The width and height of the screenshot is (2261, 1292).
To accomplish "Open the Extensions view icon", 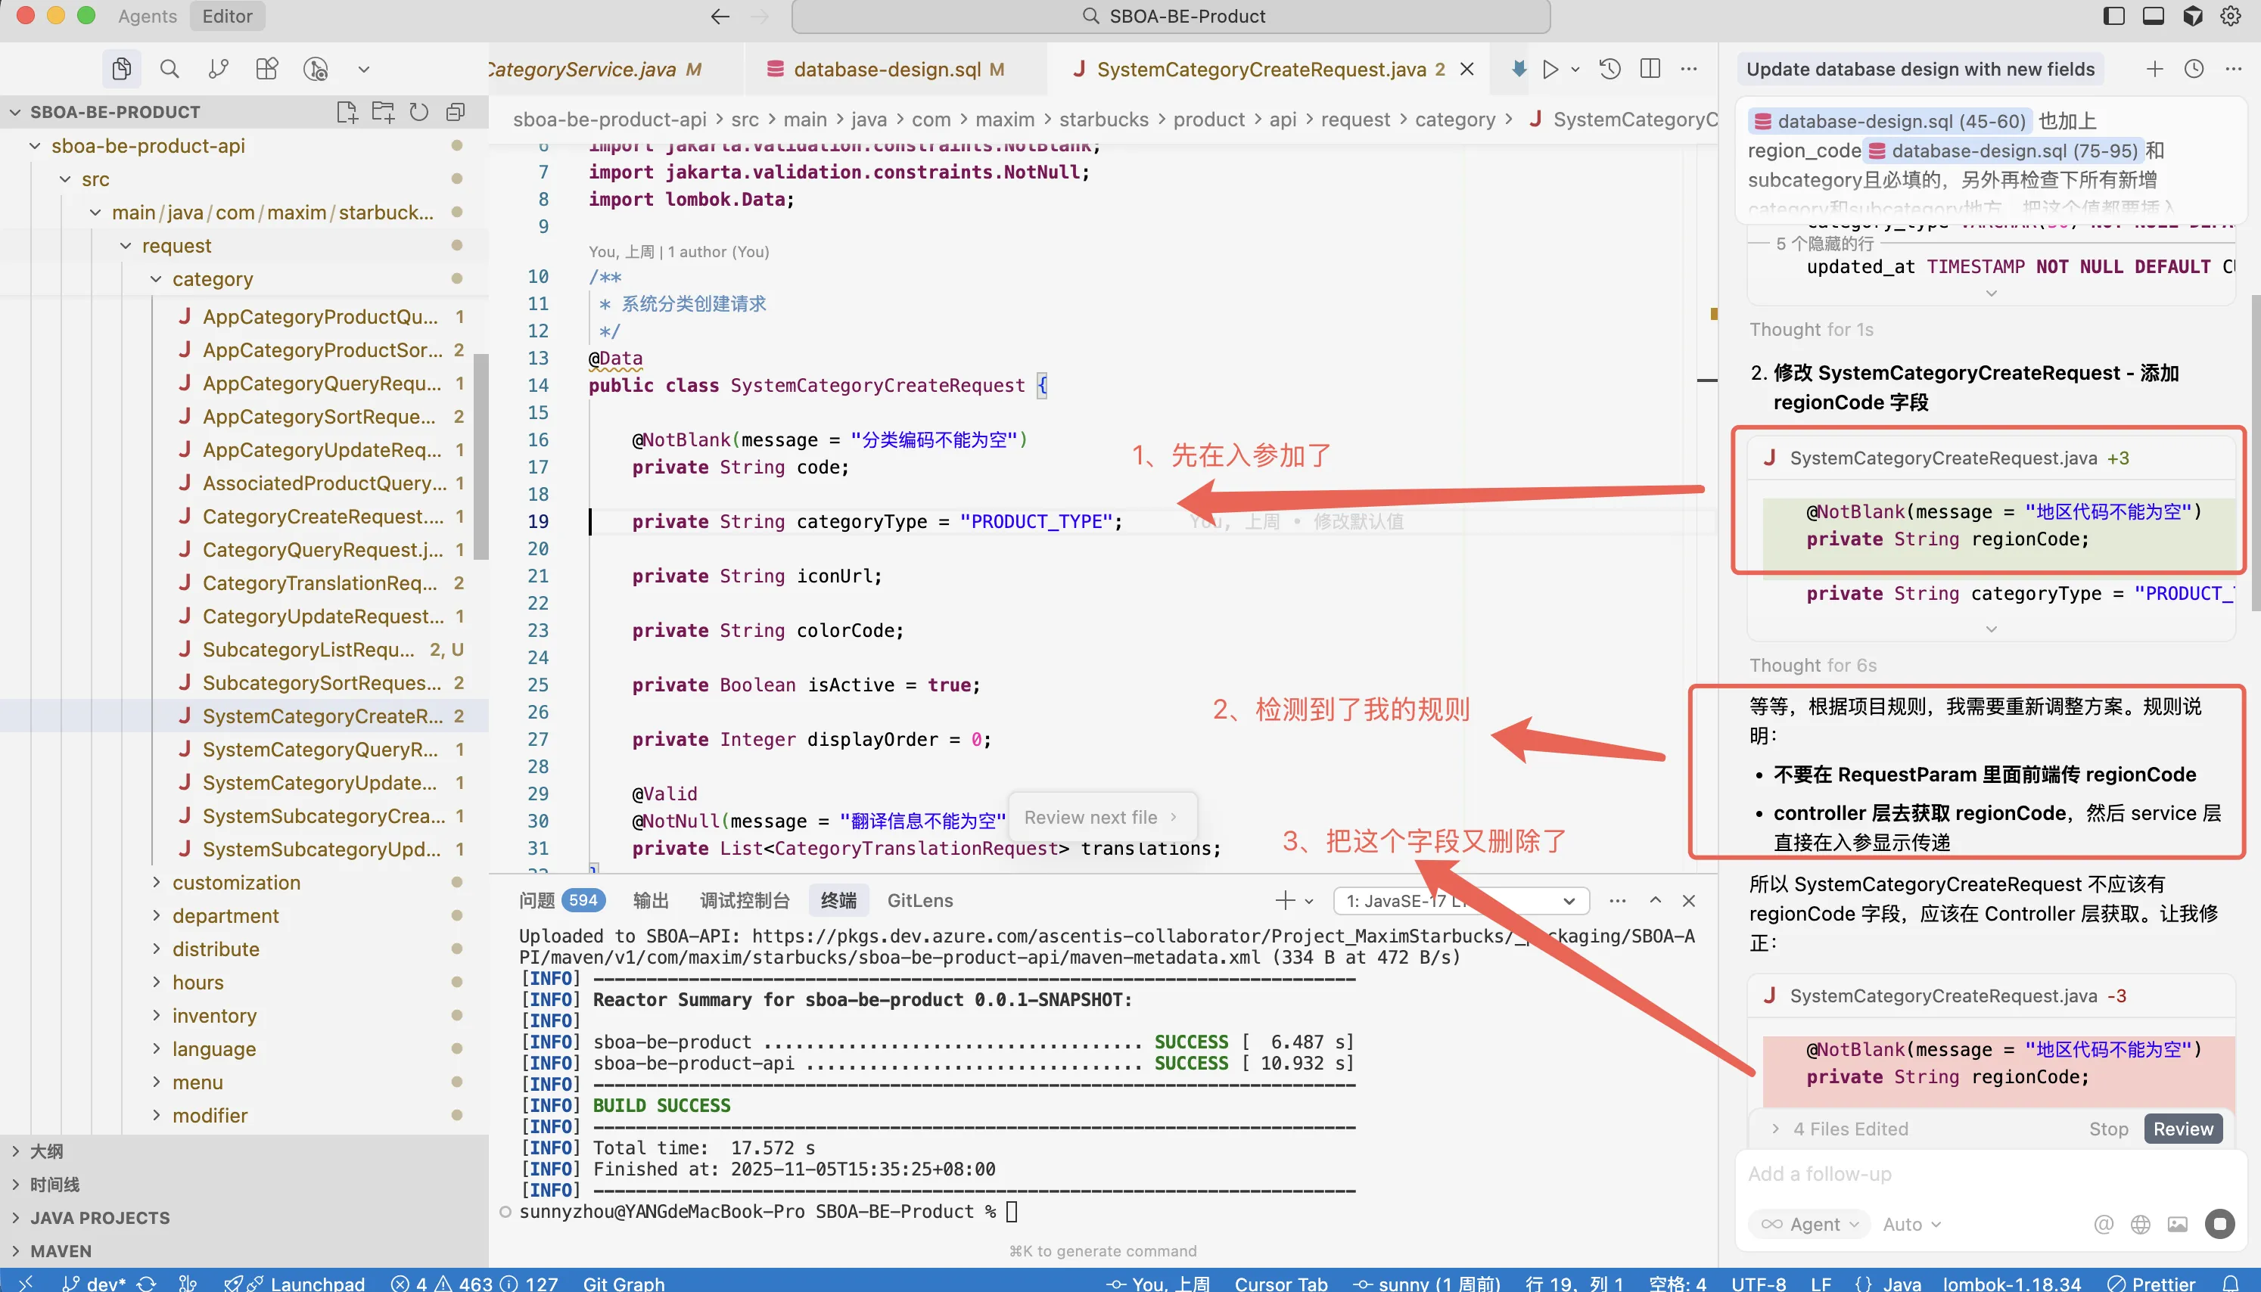I will pyautogui.click(x=267, y=70).
